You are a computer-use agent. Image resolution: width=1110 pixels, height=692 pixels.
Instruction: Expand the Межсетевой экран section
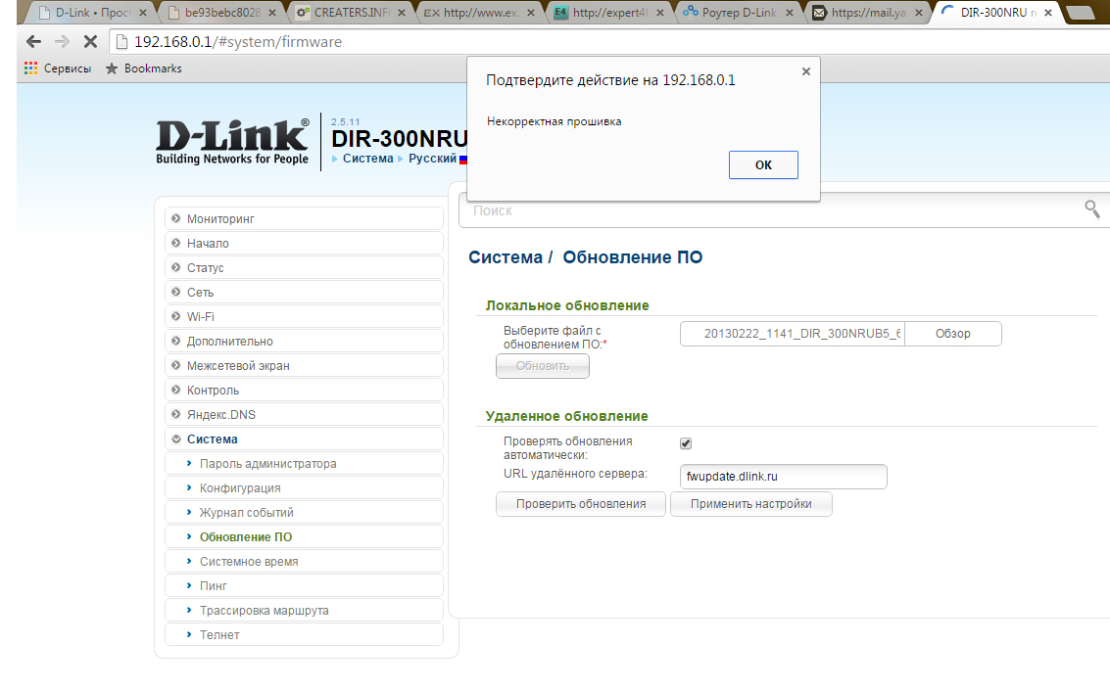coord(304,366)
